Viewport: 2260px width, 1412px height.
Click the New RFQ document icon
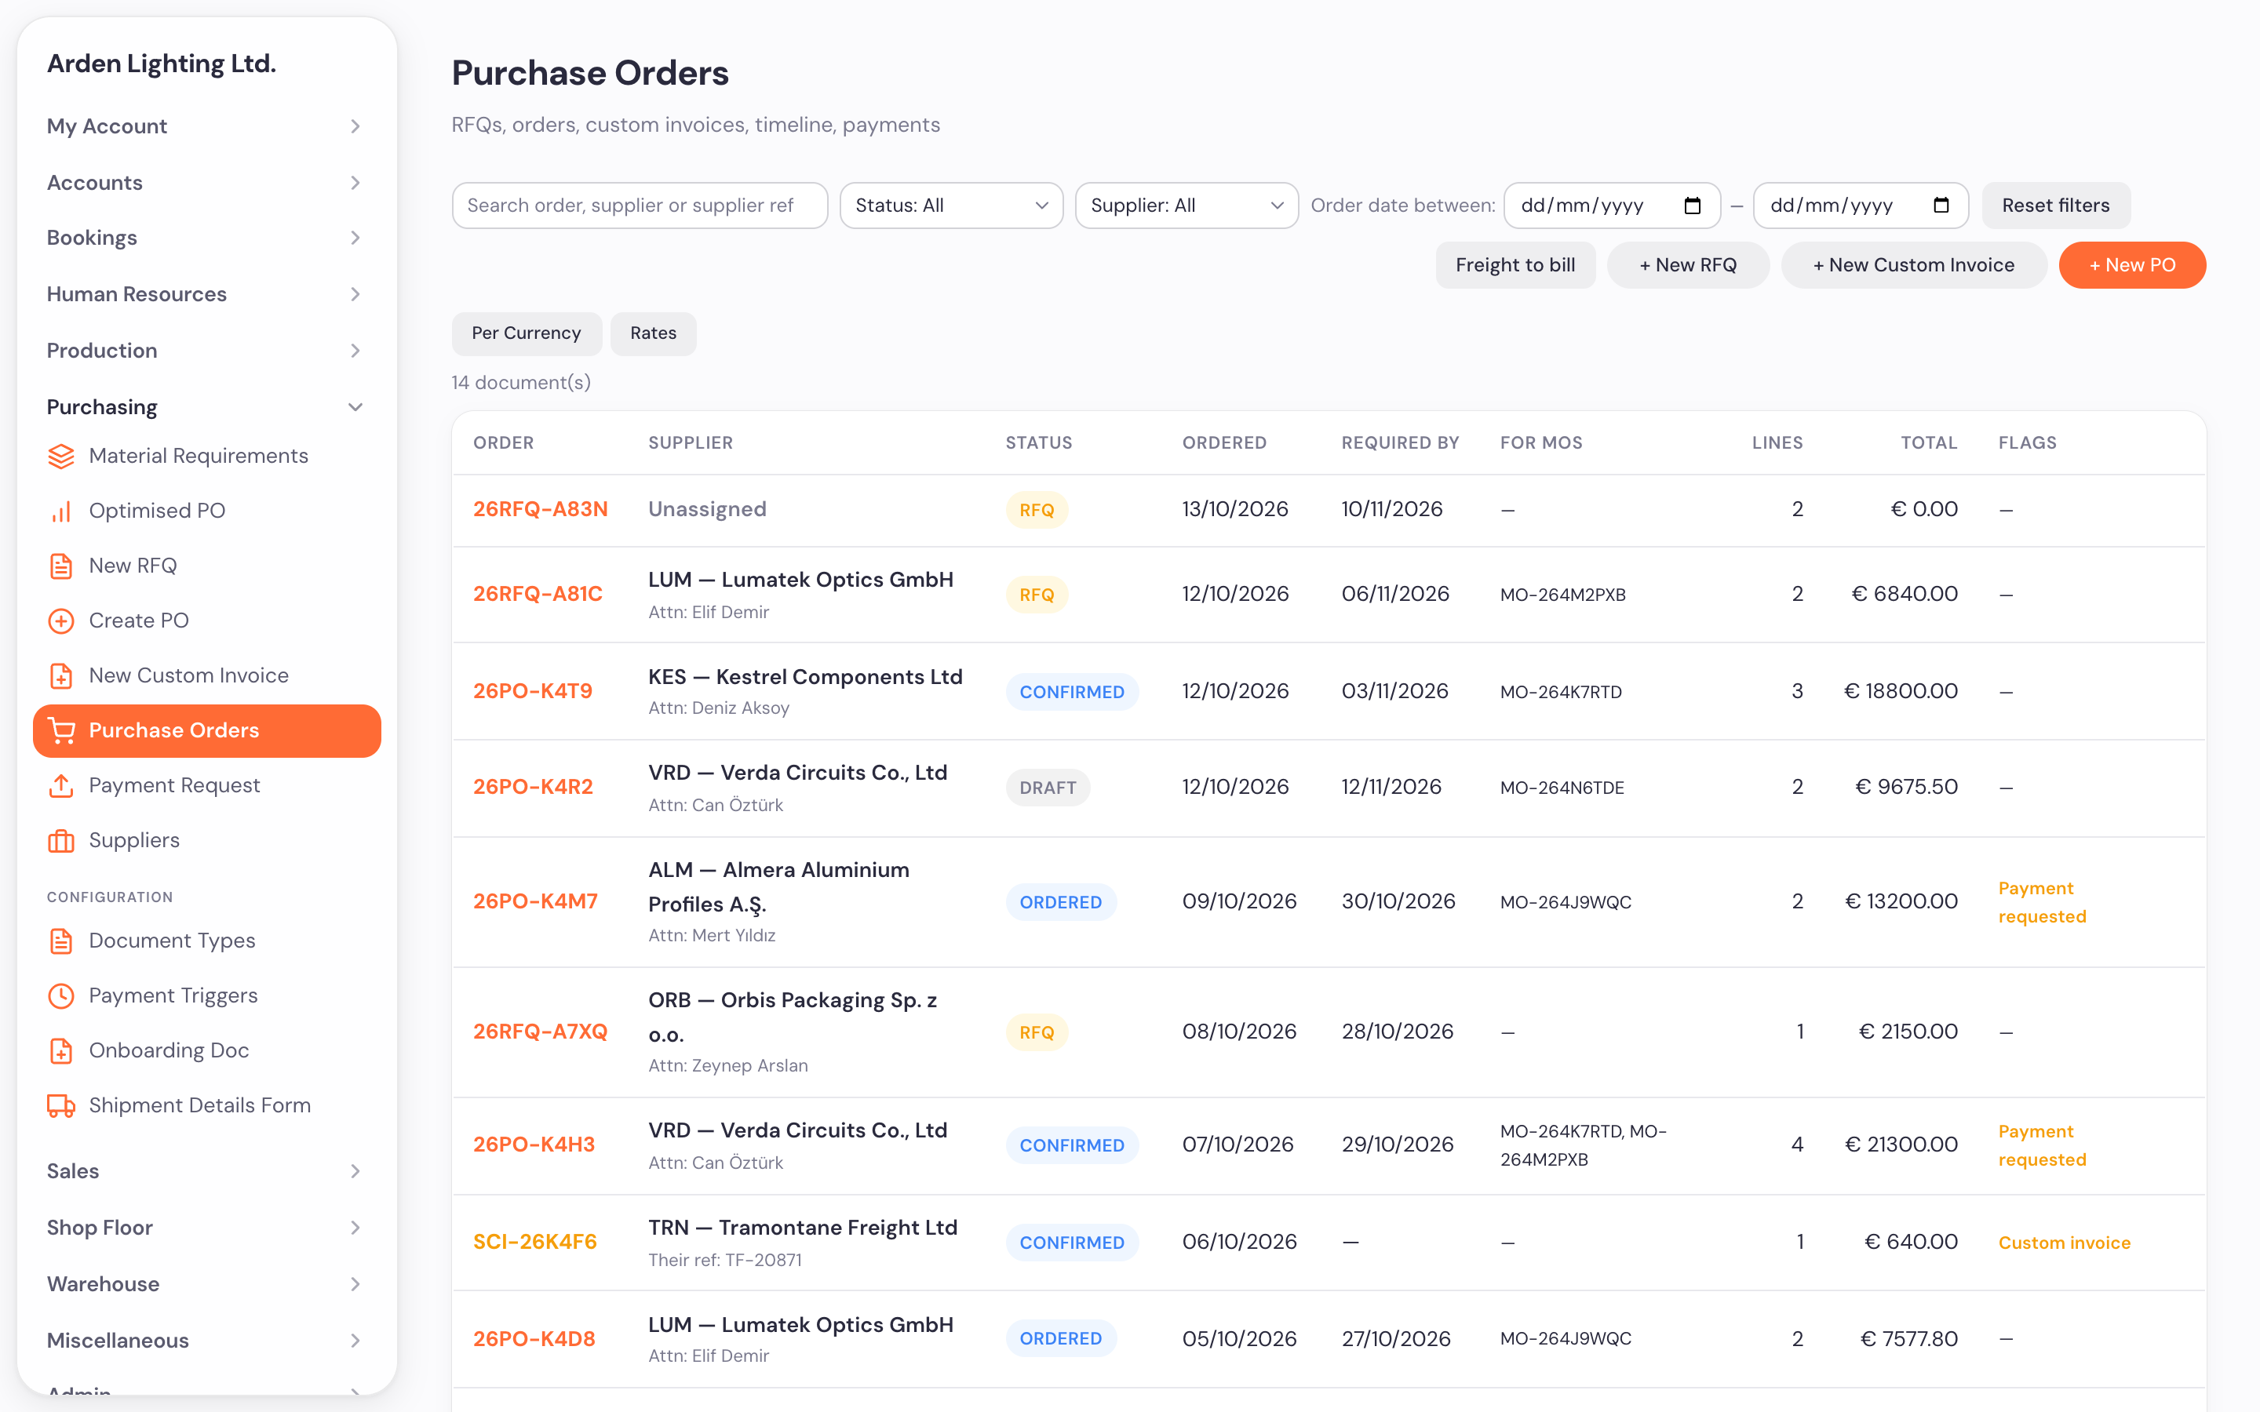coord(60,566)
